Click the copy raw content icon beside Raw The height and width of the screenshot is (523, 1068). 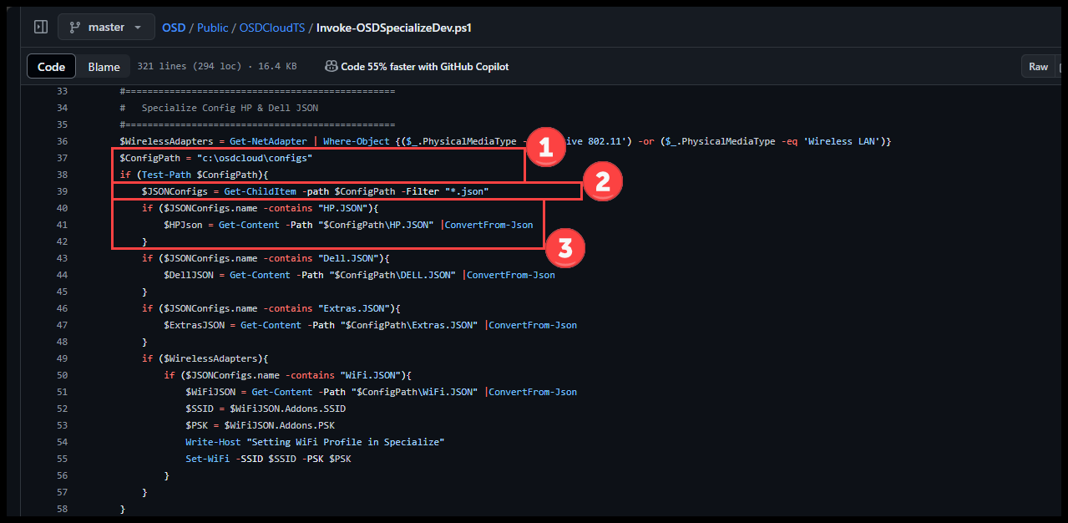[x=1060, y=66]
